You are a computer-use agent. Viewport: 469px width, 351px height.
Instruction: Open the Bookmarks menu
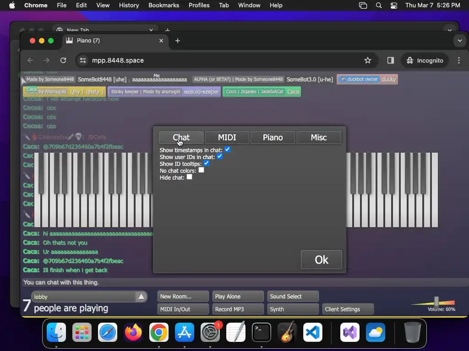(164, 5)
